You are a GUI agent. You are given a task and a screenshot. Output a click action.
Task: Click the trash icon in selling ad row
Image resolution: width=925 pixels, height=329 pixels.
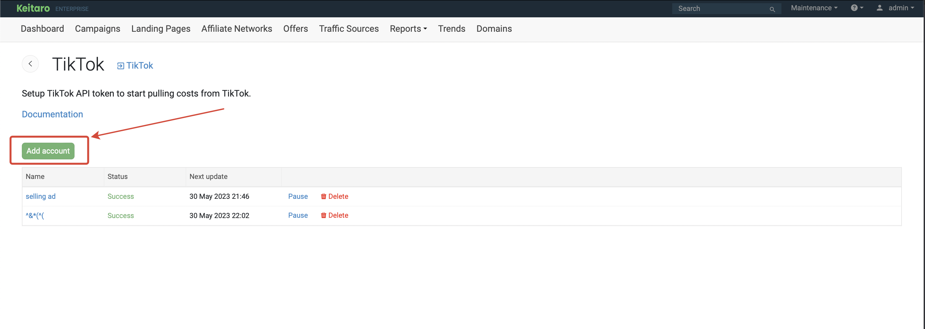click(x=323, y=196)
